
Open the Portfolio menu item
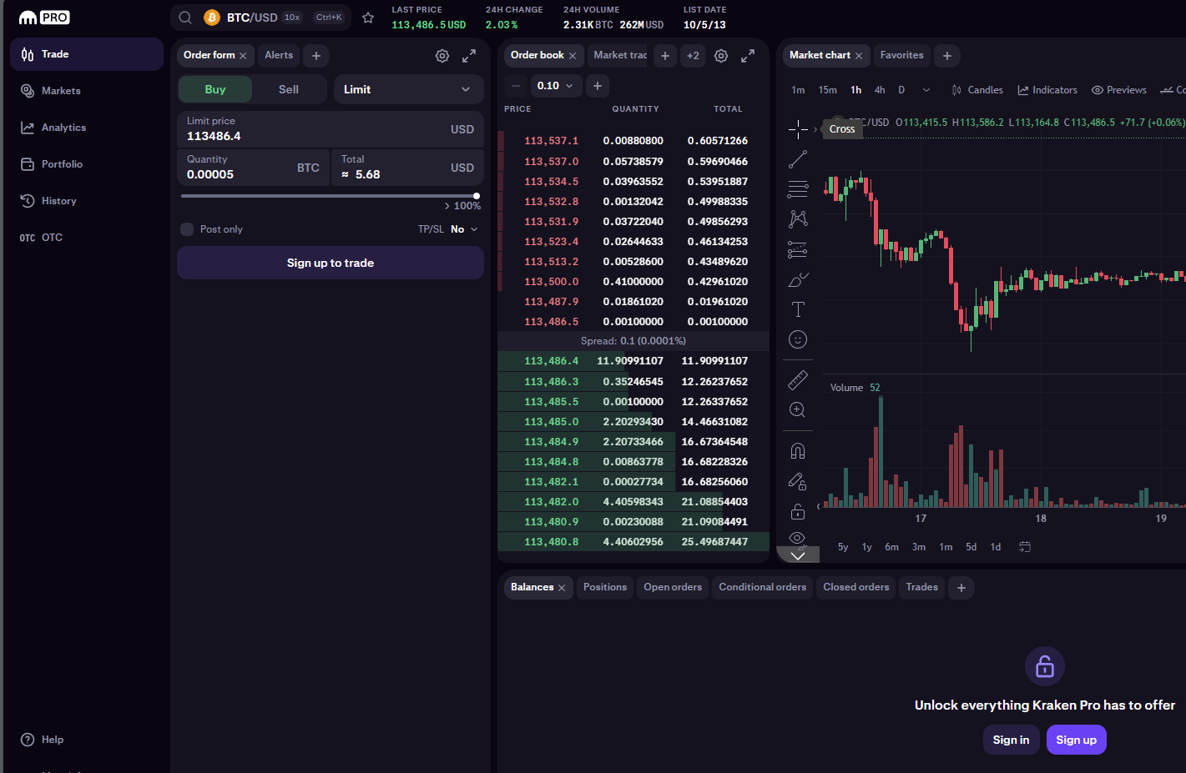pos(62,164)
